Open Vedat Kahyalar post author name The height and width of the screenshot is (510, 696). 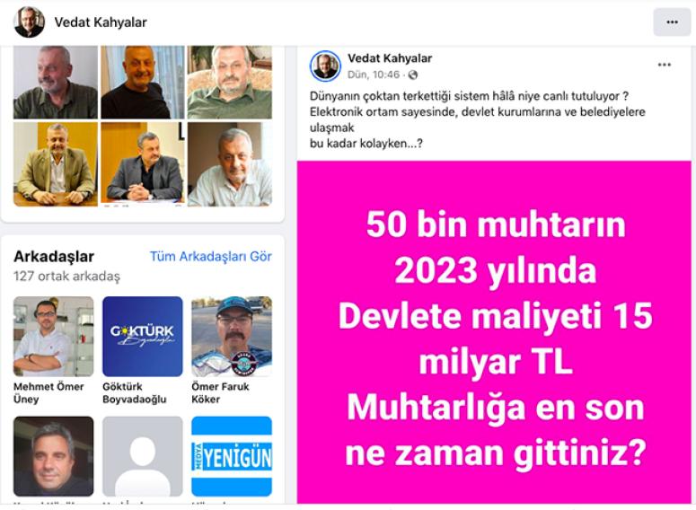click(390, 58)
